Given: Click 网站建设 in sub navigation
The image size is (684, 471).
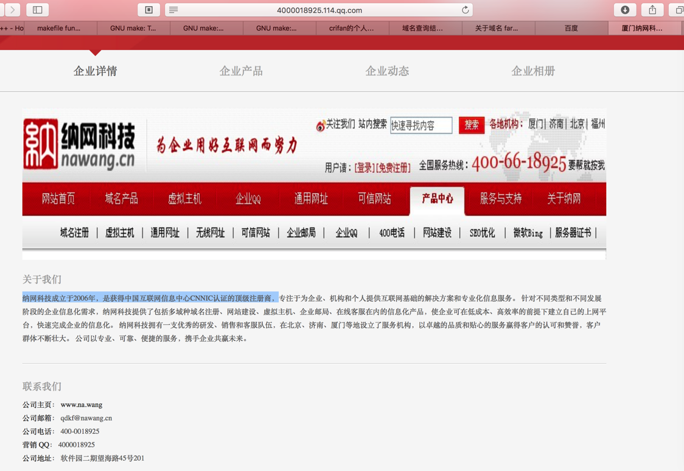Looking at the screenshot, I should 437,233.
